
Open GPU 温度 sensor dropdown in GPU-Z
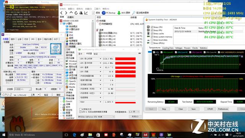click(x=100, y=67)
